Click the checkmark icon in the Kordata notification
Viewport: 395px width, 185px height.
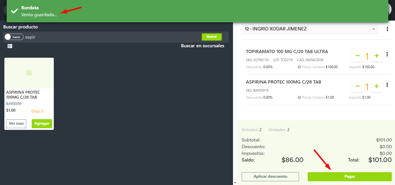14,11
